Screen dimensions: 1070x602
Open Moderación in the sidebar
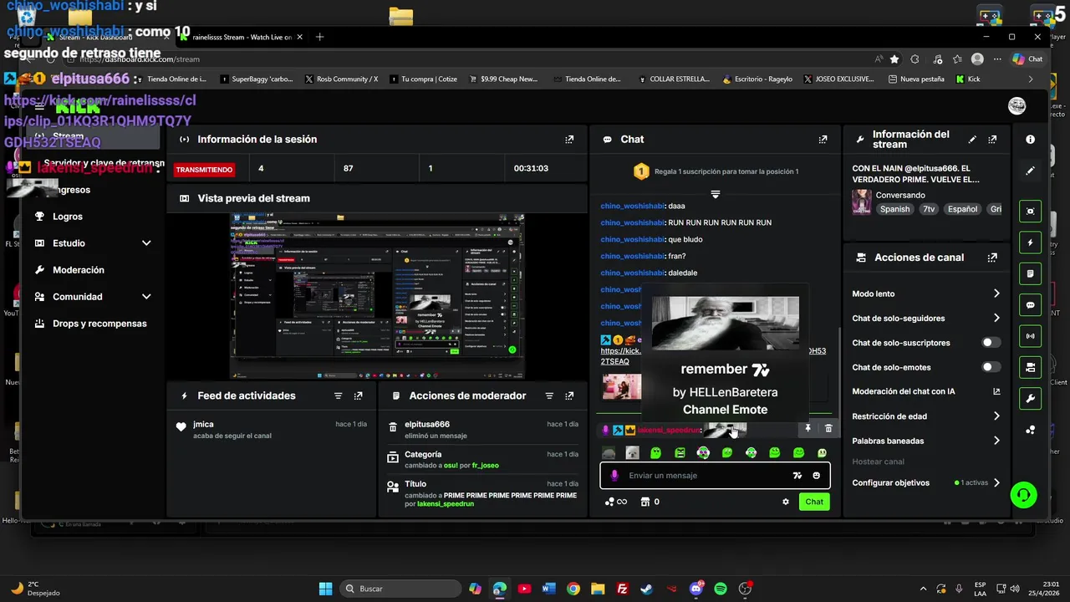point(79,270)
